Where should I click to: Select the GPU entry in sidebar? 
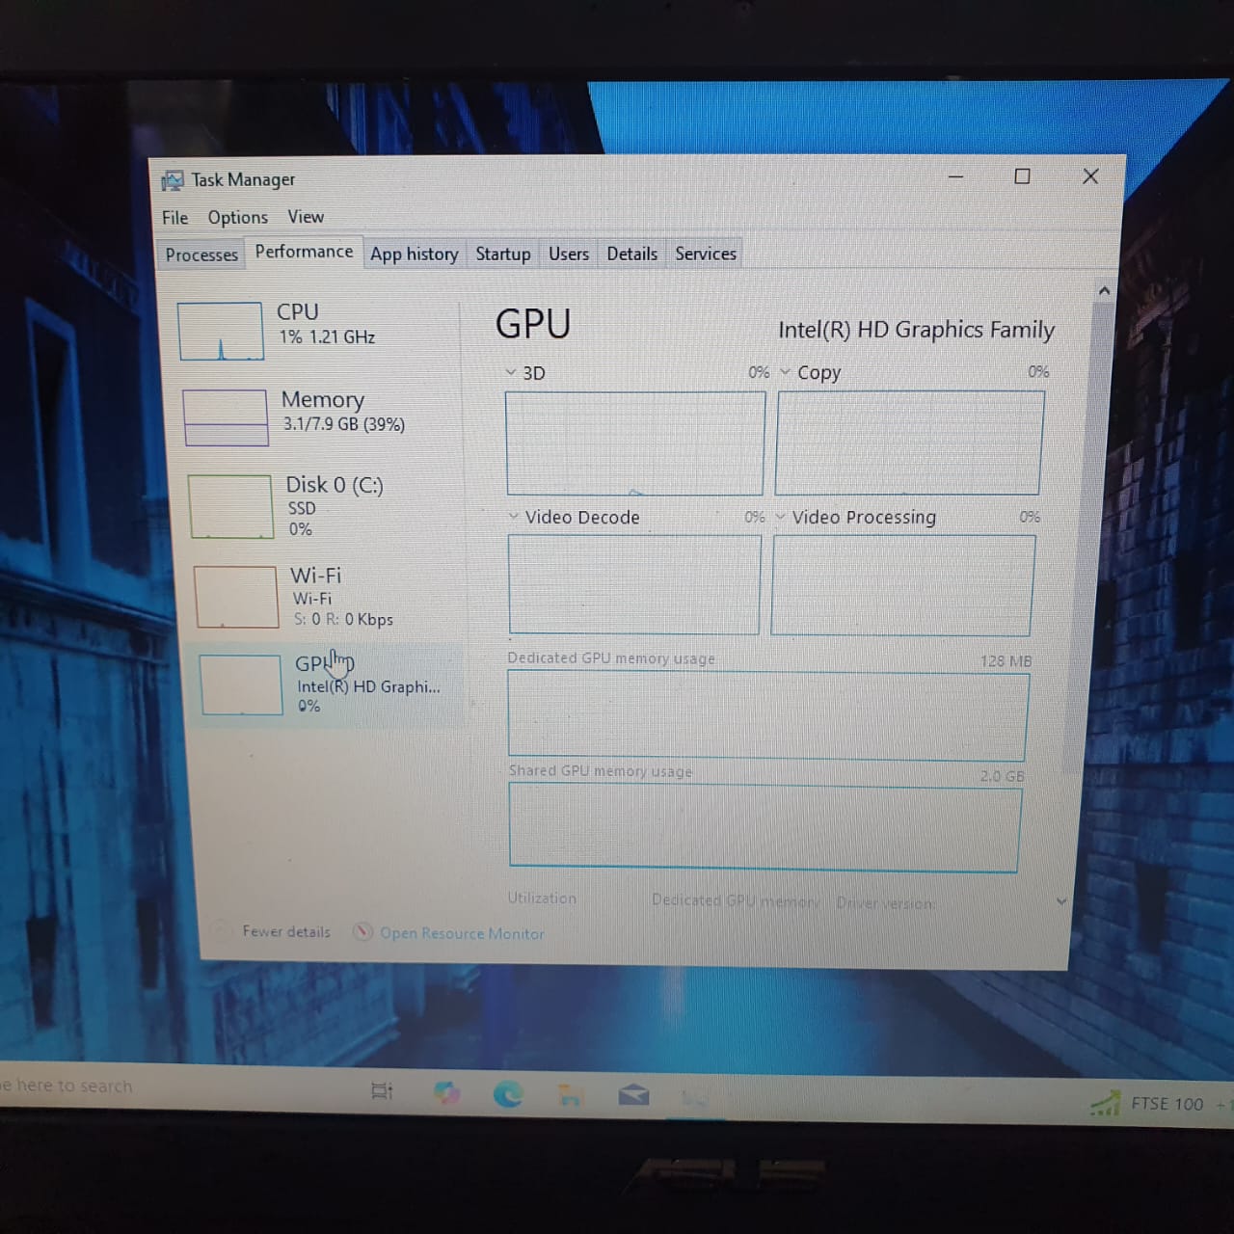click(x=328, y=684)
